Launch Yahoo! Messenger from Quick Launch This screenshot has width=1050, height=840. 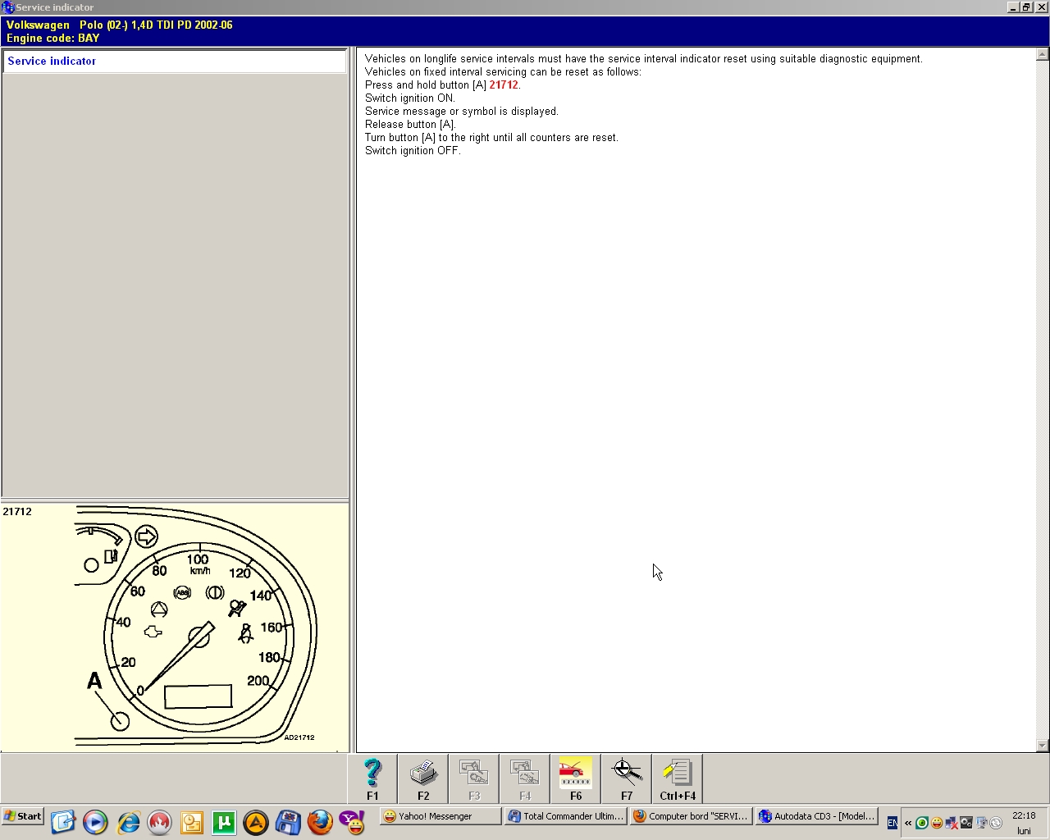(352, 822)
